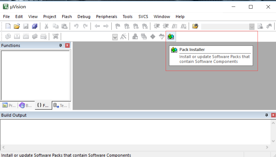Clear all bookmarks icon
276x157 pixels.
coord(145,26)
